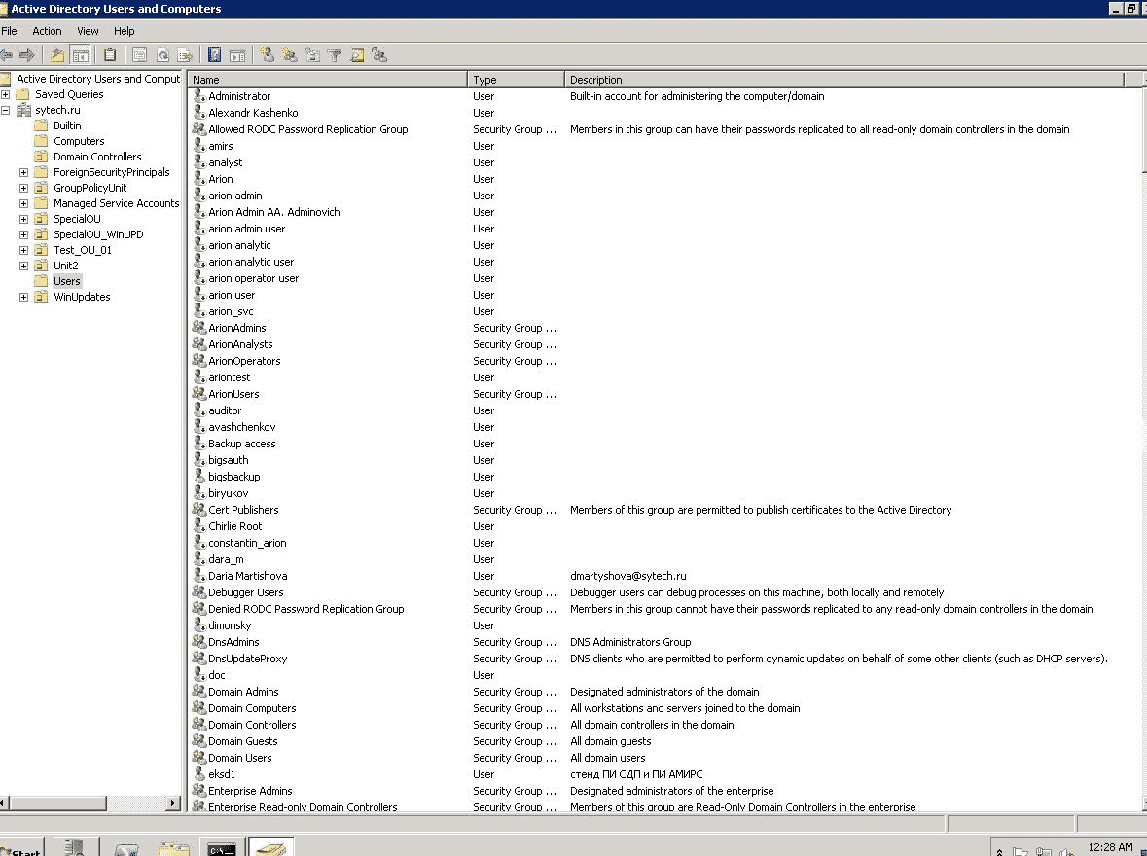The height and width of the screenshot is (856, 1147).
Task: Expand the ForeignSecurityPrincipals node
Action: point(23,173)
